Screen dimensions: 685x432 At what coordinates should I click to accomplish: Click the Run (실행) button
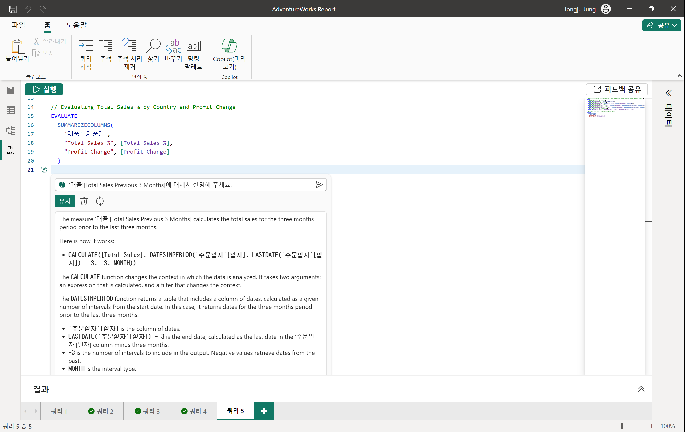point(44,89)
